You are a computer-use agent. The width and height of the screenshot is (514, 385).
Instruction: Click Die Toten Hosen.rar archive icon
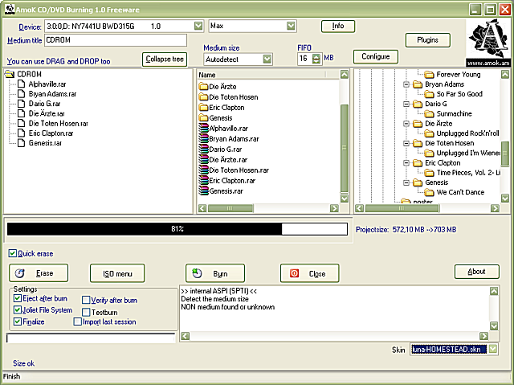tap(203, 170)
